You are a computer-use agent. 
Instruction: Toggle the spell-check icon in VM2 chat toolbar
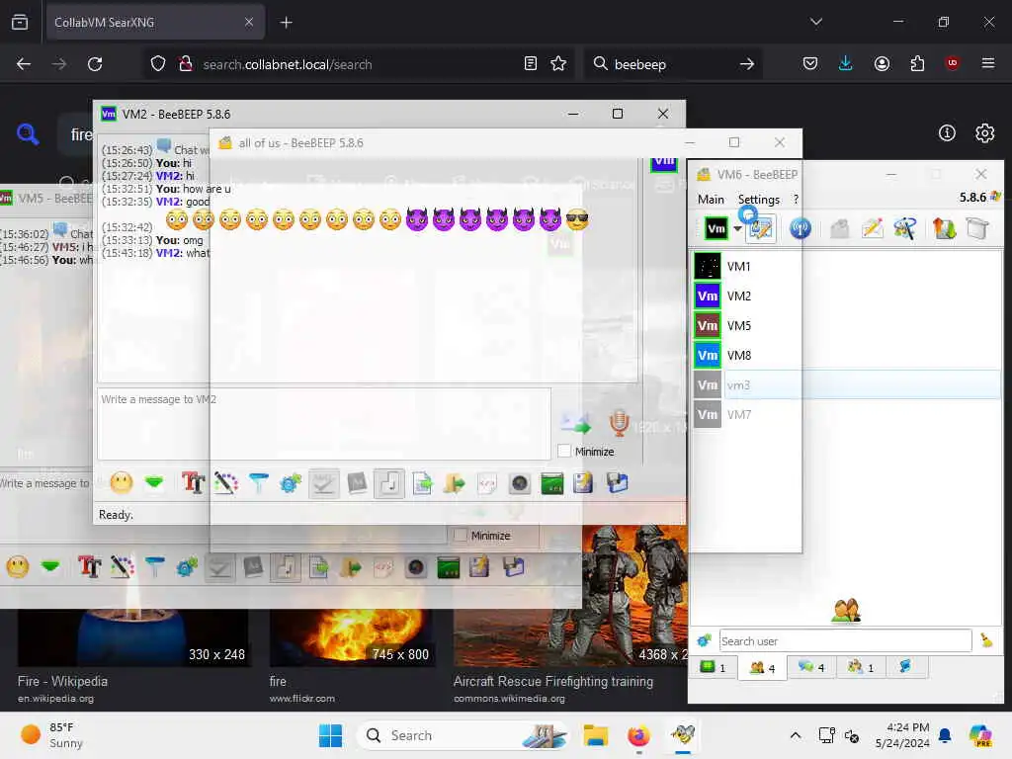coord(323,483)
